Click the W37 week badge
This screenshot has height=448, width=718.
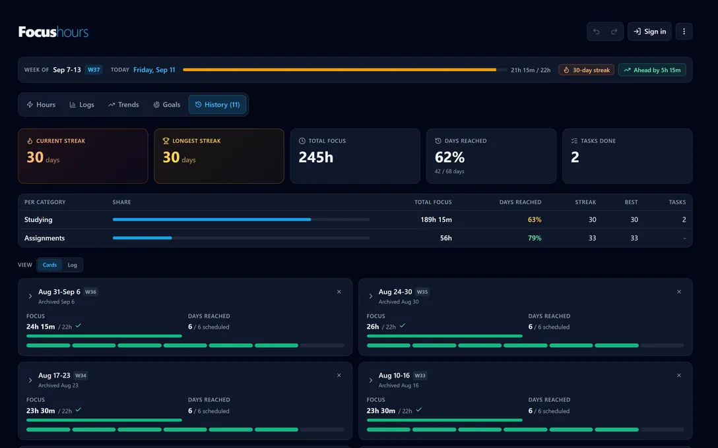pos(94,69)
